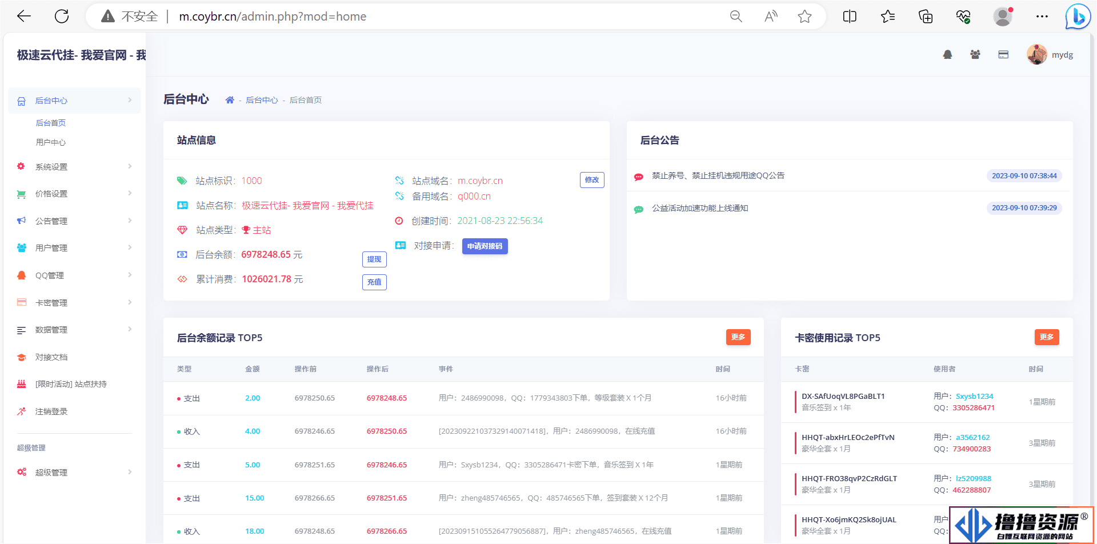Click the 修改 button for site domain
This screenshot has width=1097, height=544.
point(592,180)
